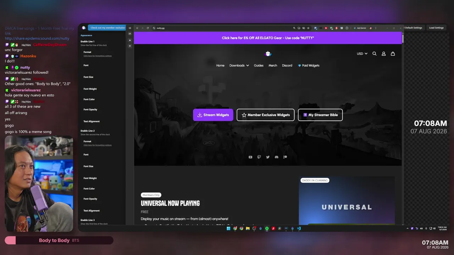Go to the Home page link
Viewport: 454px width, 255px height.
pyautogui.click(x=220, y=66)
